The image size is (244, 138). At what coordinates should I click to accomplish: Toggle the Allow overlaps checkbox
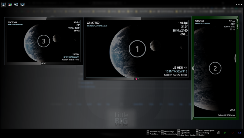tap(162, 132)
